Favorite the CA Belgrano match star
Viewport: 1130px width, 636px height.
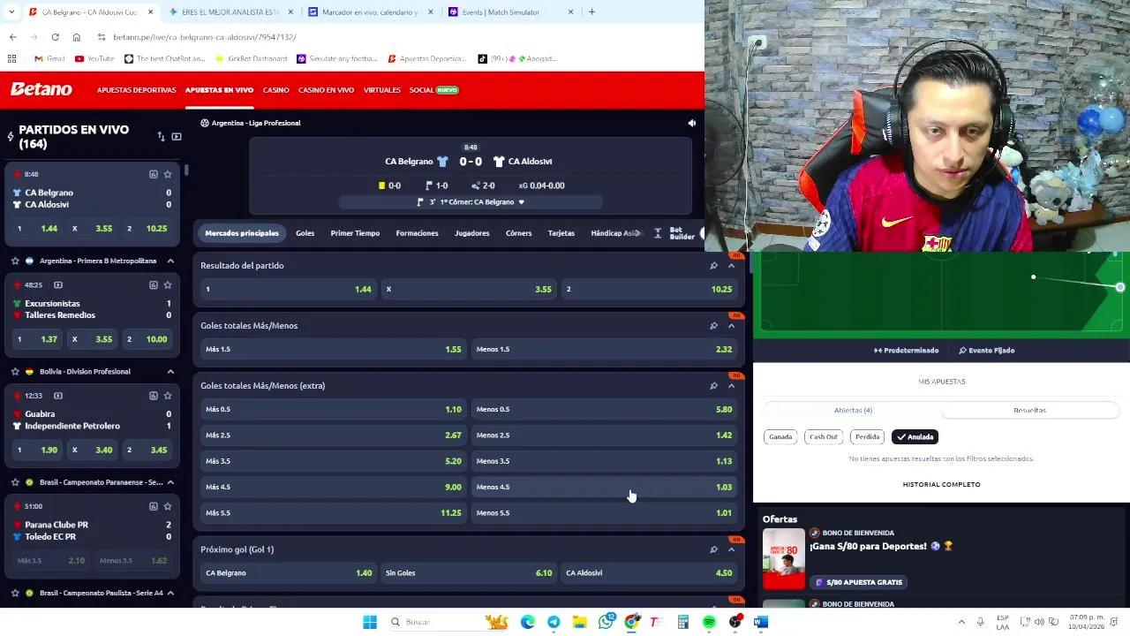168,174
